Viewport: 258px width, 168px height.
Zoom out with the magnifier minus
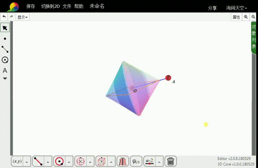[253, 17]
